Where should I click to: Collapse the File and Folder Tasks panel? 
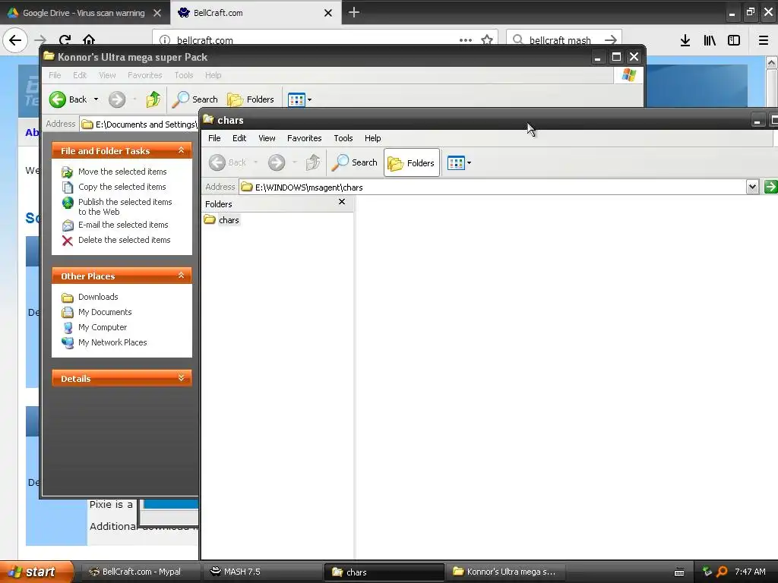[x=181, y=150]
